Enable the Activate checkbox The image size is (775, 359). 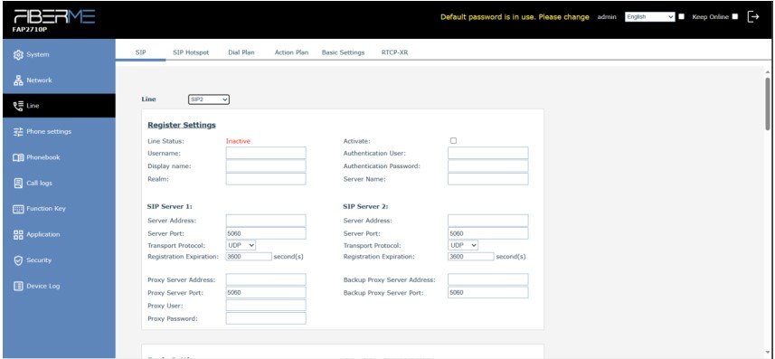(x=453, y=141)
